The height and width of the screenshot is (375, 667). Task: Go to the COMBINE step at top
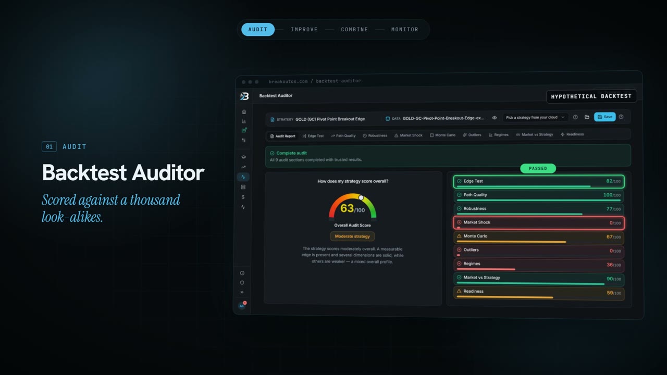coord(354,30)
